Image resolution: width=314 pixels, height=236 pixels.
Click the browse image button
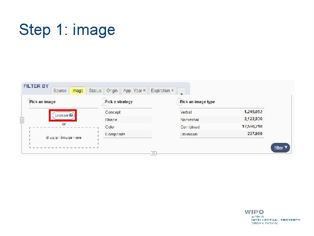click(64, 115)
